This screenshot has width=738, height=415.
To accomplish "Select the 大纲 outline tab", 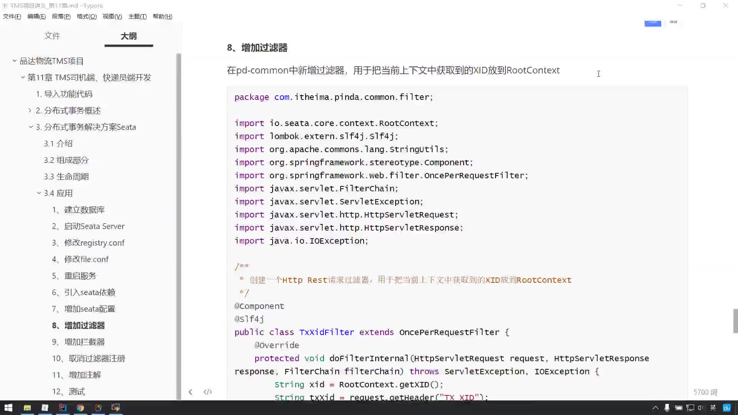I will pyautogui.click(x=129, y=36).
